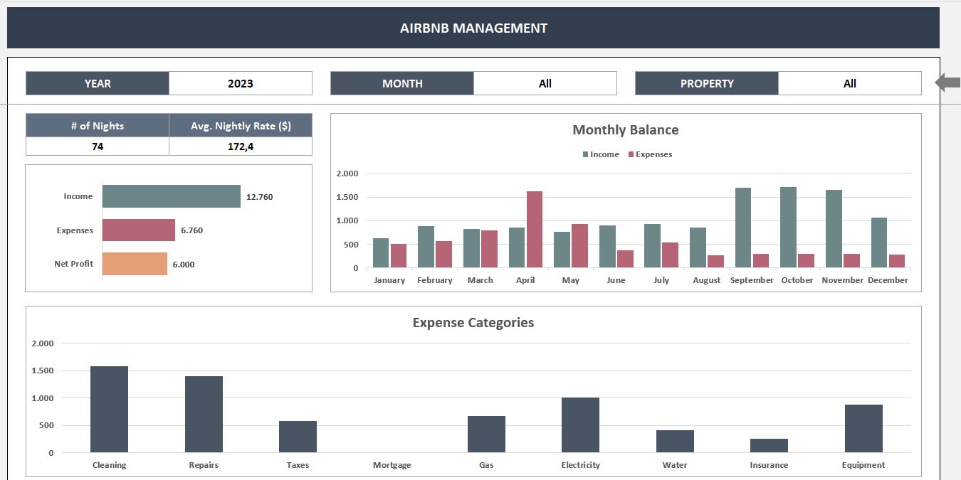Open the Year dropdown showing 2023
This screenshot has height=480, width=961.
(241, 83)
